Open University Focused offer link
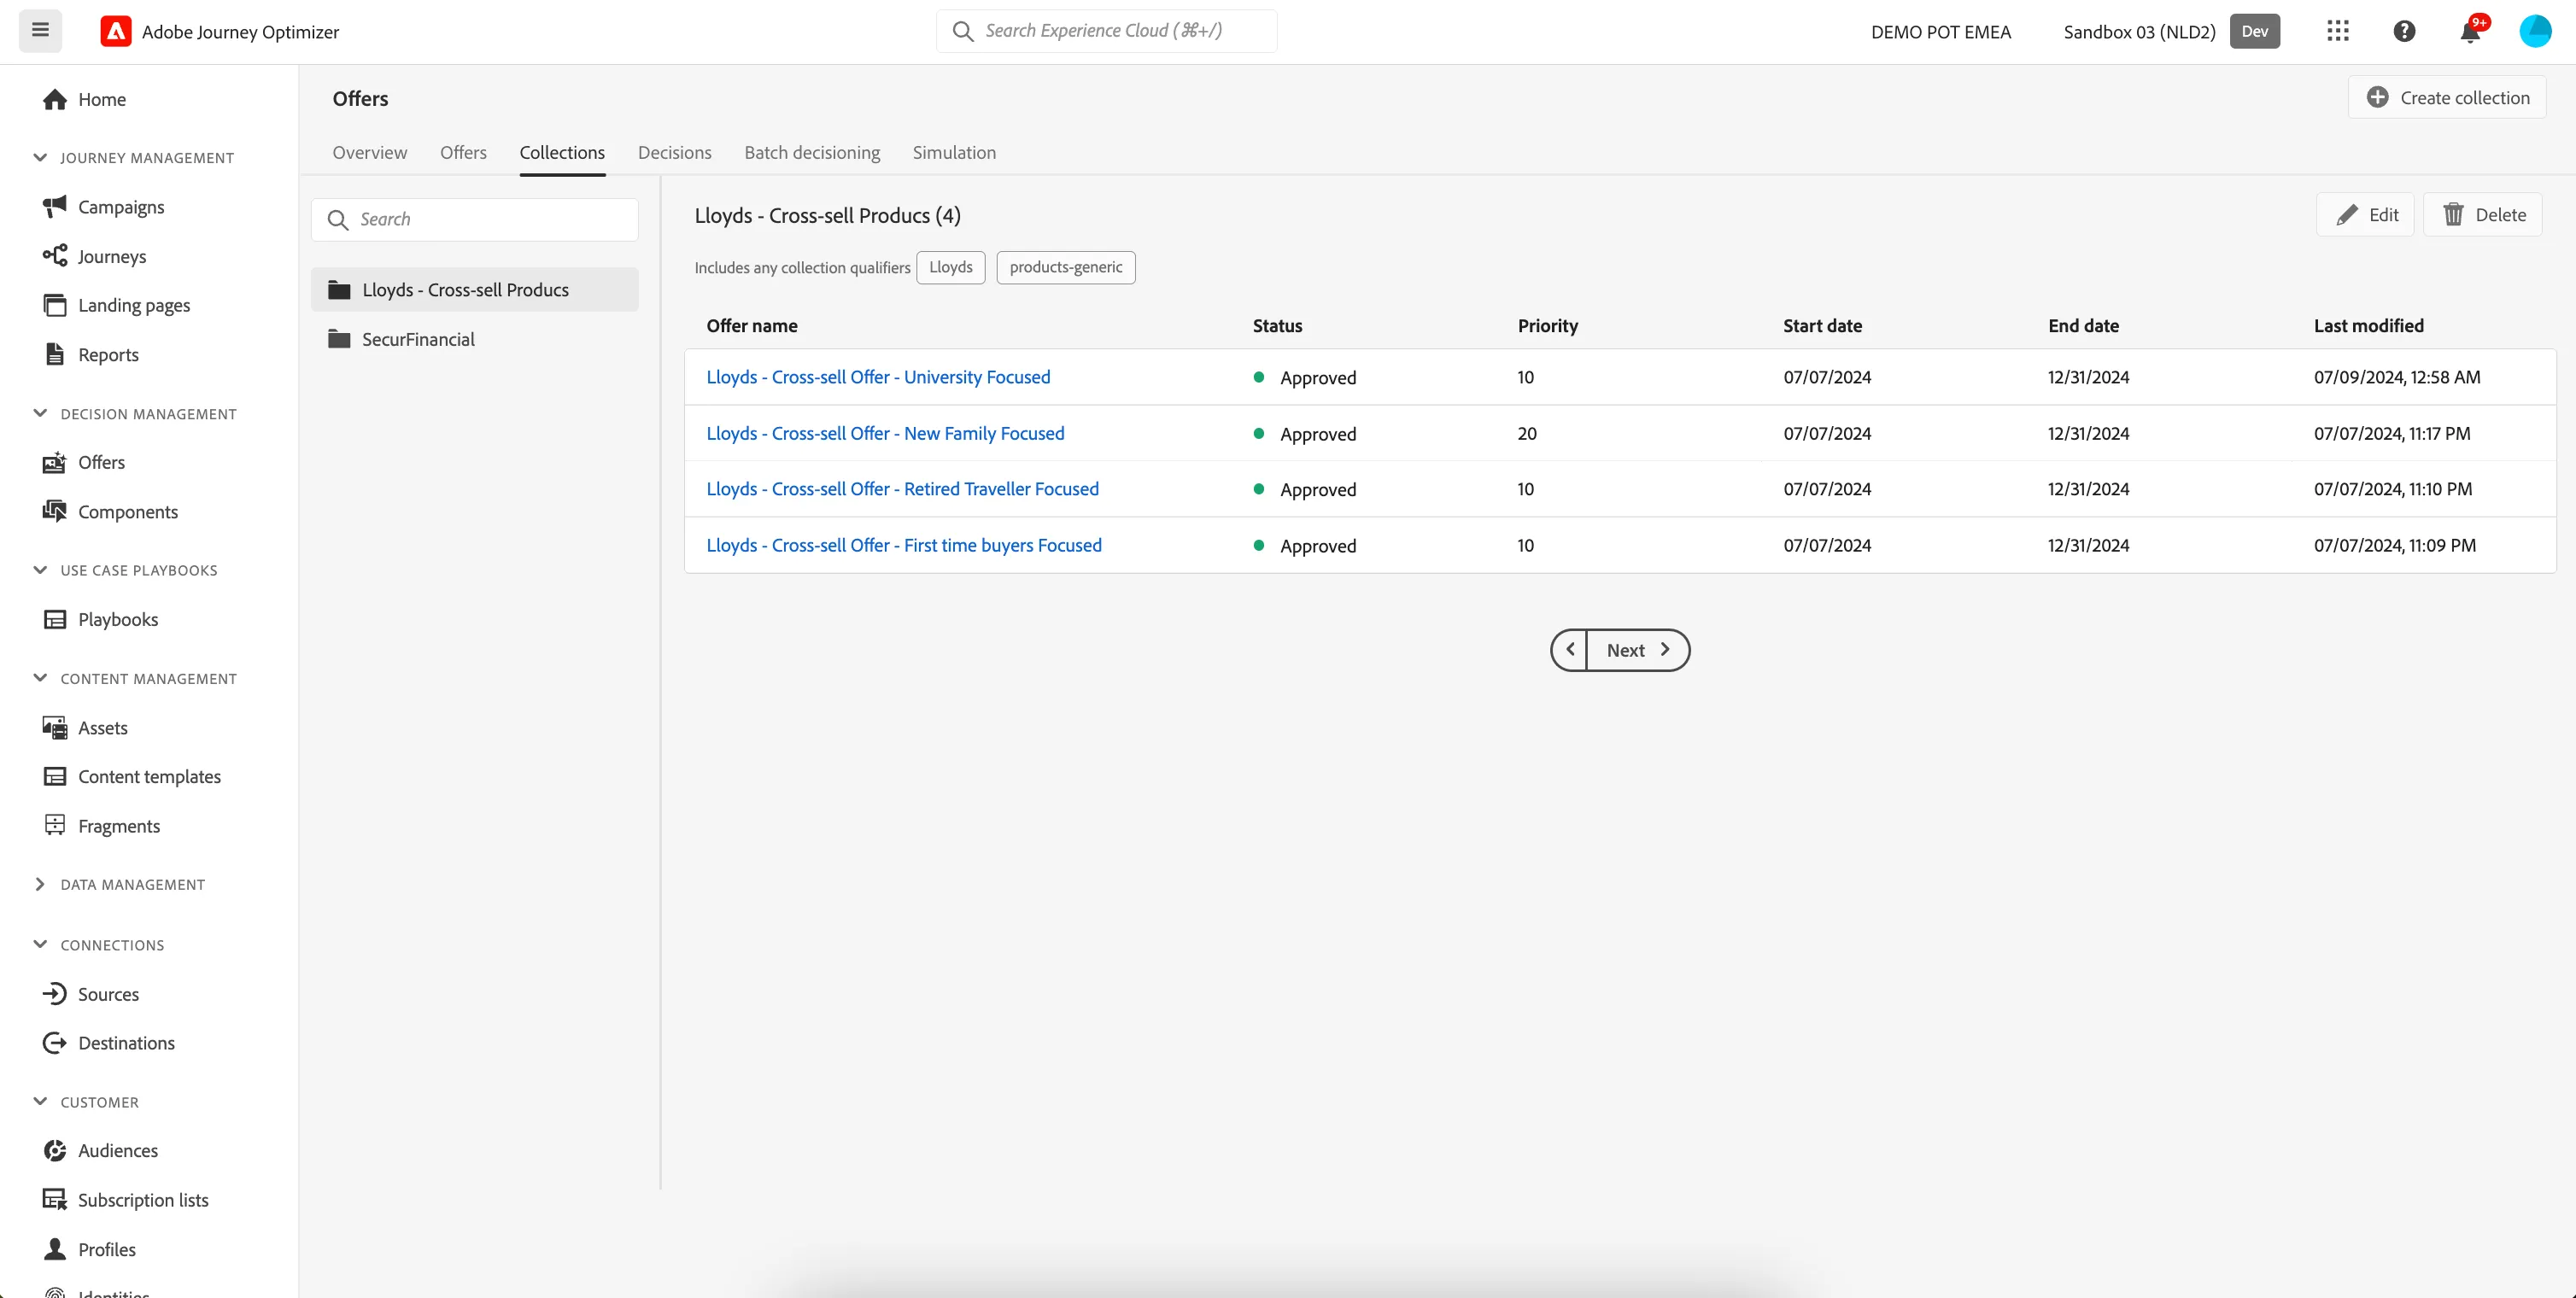The width and height of the screenshot is (2576, 1298). [x=878, y=377]
